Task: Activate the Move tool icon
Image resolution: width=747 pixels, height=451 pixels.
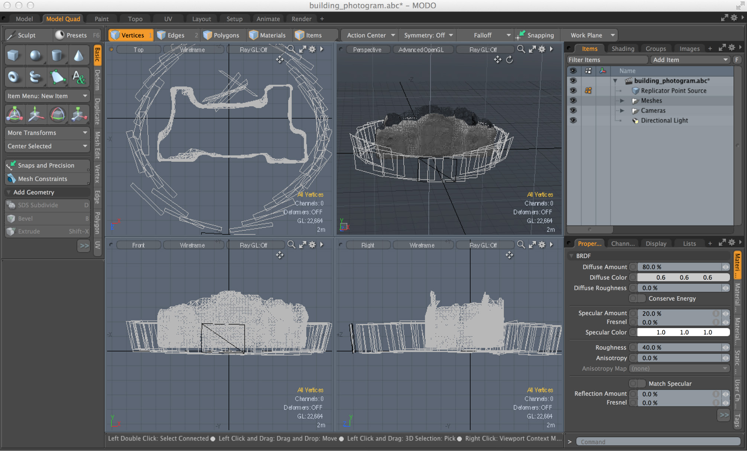Action: coord(36,114)
